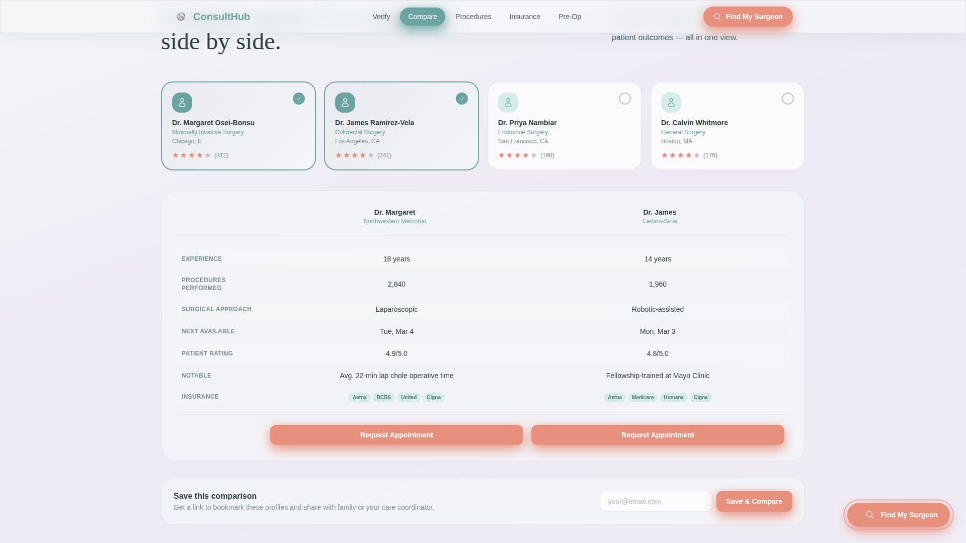
Task: Click the 'Dr. Calvin Whitmore' name text
Action: [694, 123]
